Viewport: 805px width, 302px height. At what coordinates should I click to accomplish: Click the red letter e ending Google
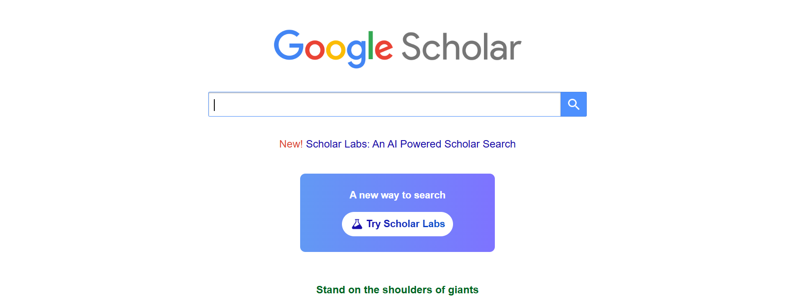click(x=383, y=50)
